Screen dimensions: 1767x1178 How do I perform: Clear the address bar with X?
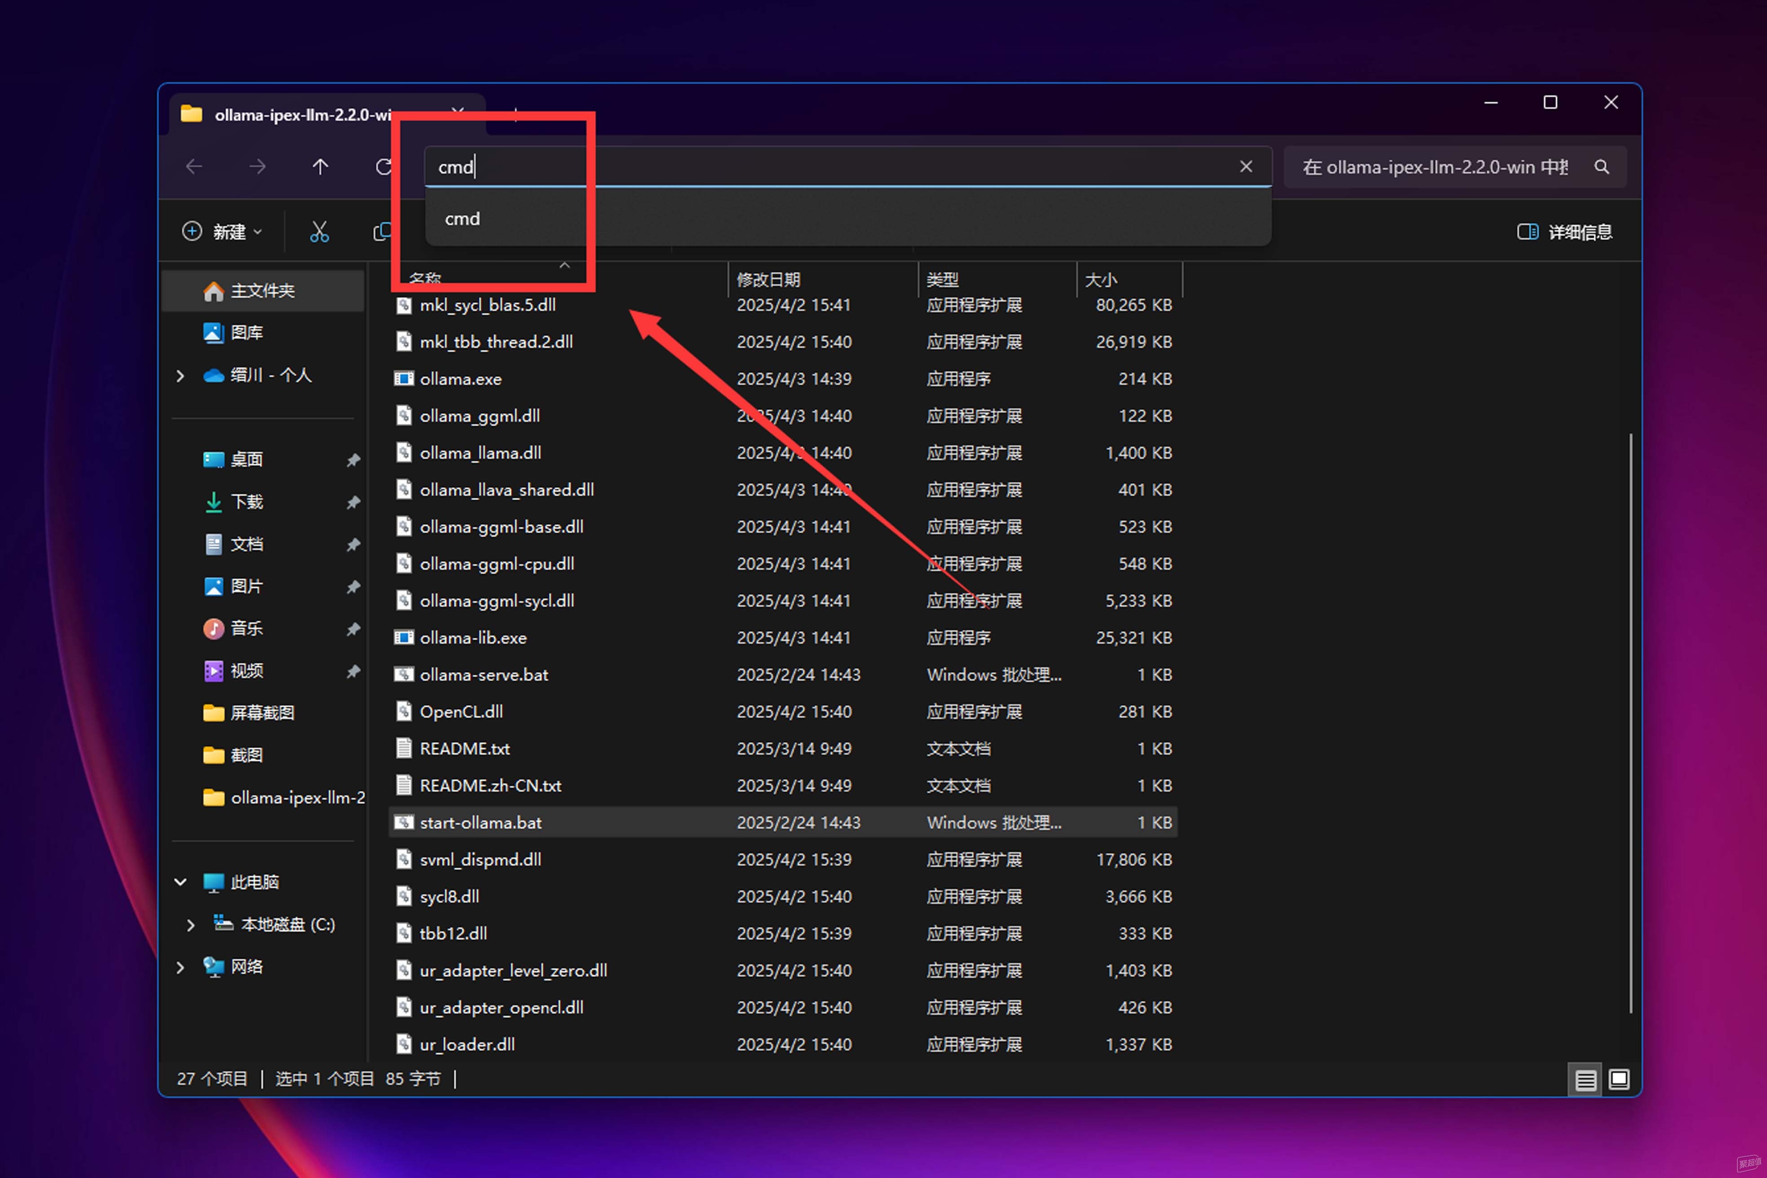coord(1246,166)
